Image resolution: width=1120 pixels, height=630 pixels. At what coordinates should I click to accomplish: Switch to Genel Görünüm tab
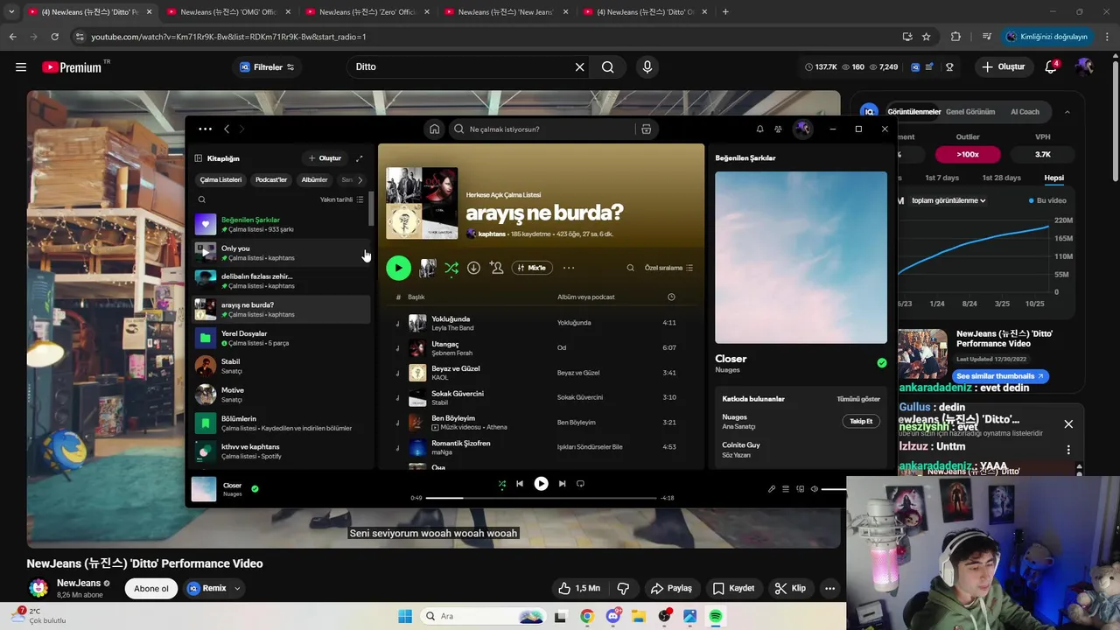point(970,112)
